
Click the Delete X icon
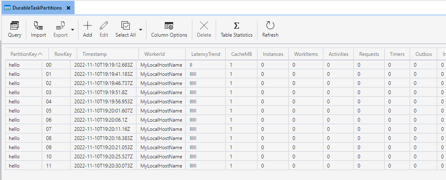click(x=204, y=26)
